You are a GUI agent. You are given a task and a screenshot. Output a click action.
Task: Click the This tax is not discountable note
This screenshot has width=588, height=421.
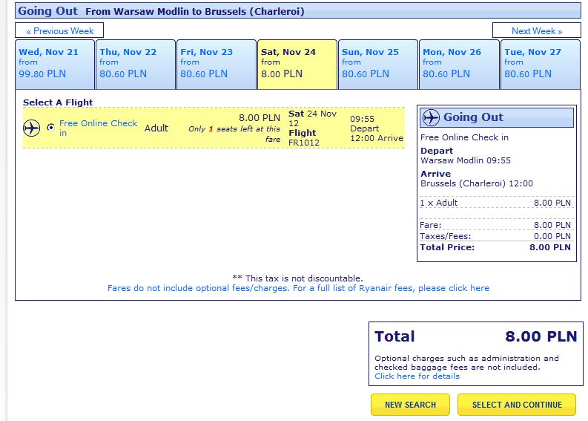298,278
